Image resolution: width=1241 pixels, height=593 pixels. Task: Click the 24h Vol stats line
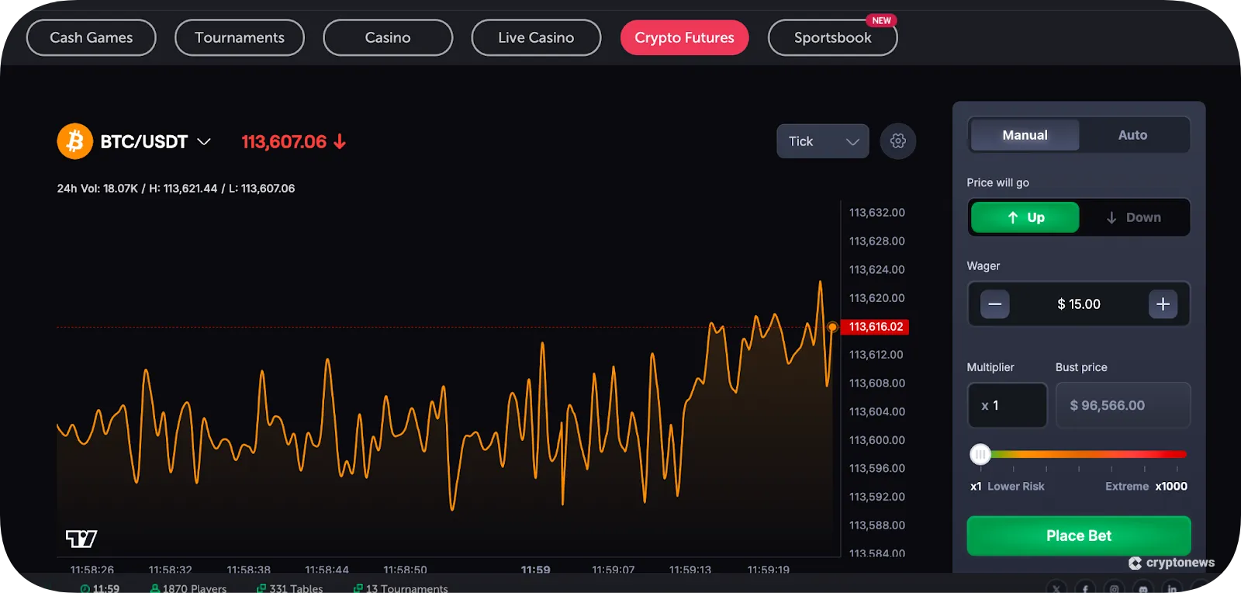coord(176,188)
